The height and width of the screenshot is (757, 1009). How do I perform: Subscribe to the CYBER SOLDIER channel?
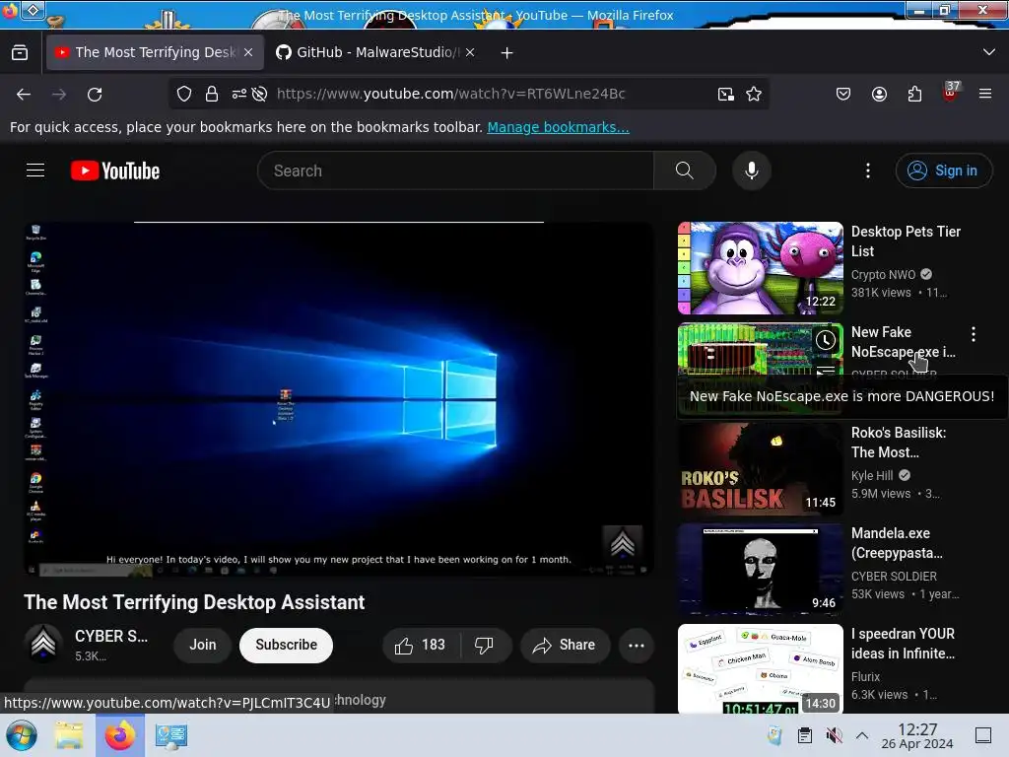coord(287,645)
